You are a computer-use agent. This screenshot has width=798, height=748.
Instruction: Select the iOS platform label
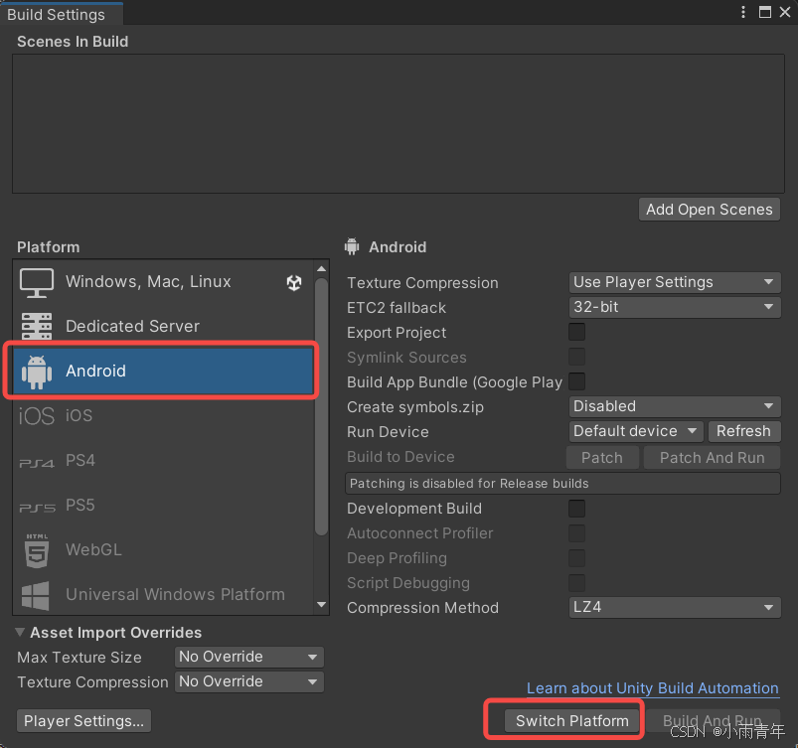click(79, 416)
